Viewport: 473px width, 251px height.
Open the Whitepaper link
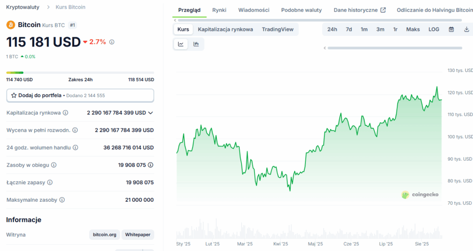coord(138,235)
